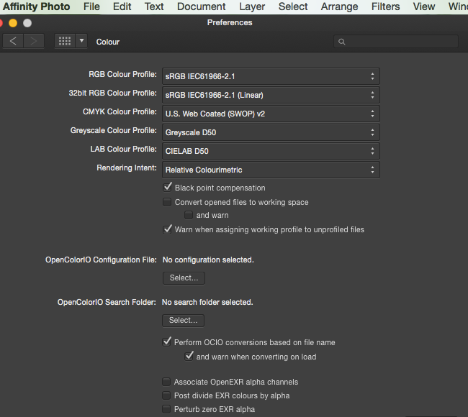
Task: Open the RGB Colour Profile dropdown
Action: 271,76
